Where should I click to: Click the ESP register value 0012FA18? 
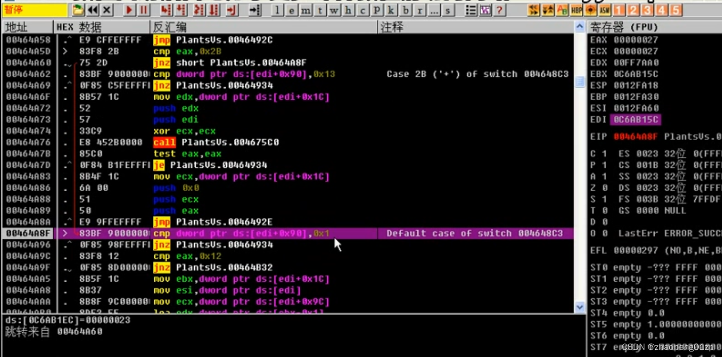coord(636,85)
